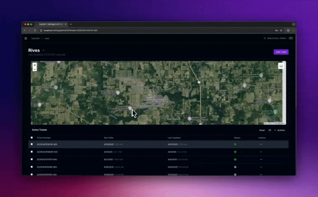Sort by Start Date column header

click(x=109, y=138)
